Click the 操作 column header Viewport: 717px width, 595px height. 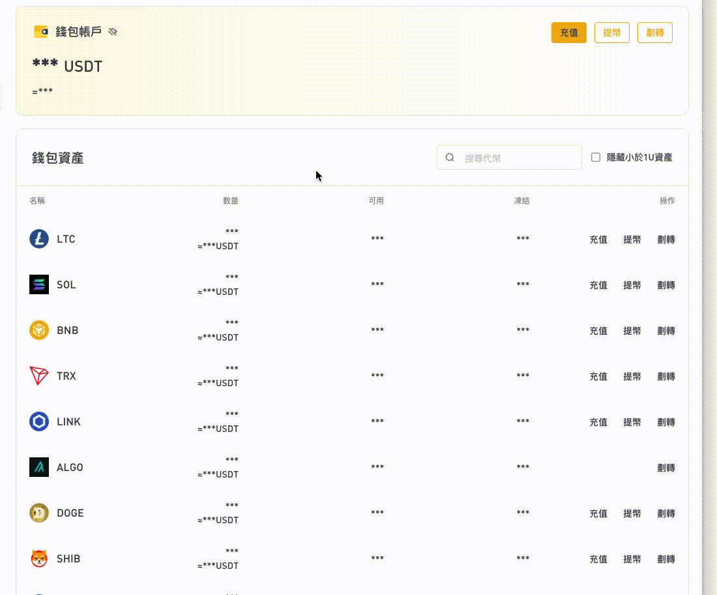click(667, 200)
